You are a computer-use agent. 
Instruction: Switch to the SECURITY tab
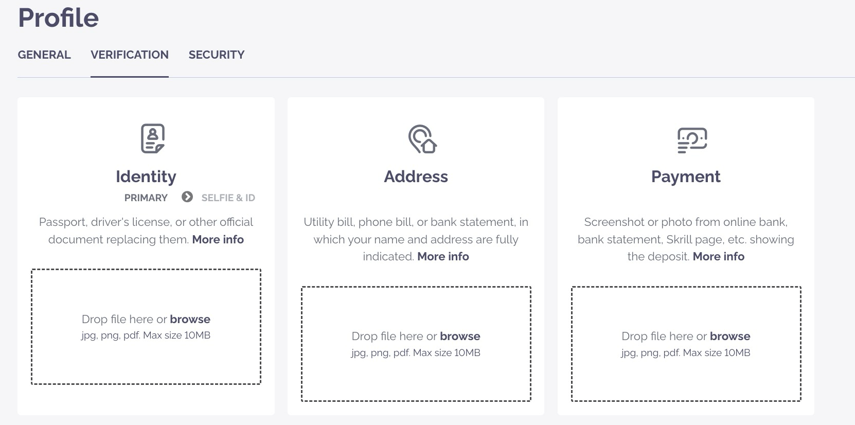217,55
